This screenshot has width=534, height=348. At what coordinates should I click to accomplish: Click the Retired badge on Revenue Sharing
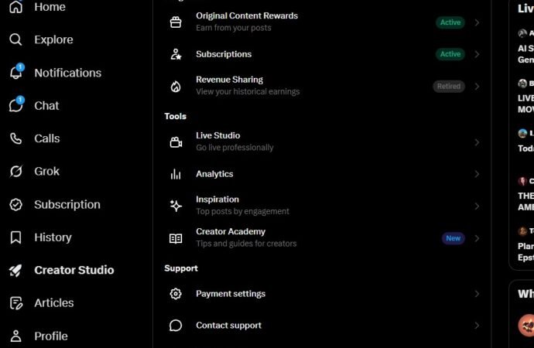coord(449,87)
